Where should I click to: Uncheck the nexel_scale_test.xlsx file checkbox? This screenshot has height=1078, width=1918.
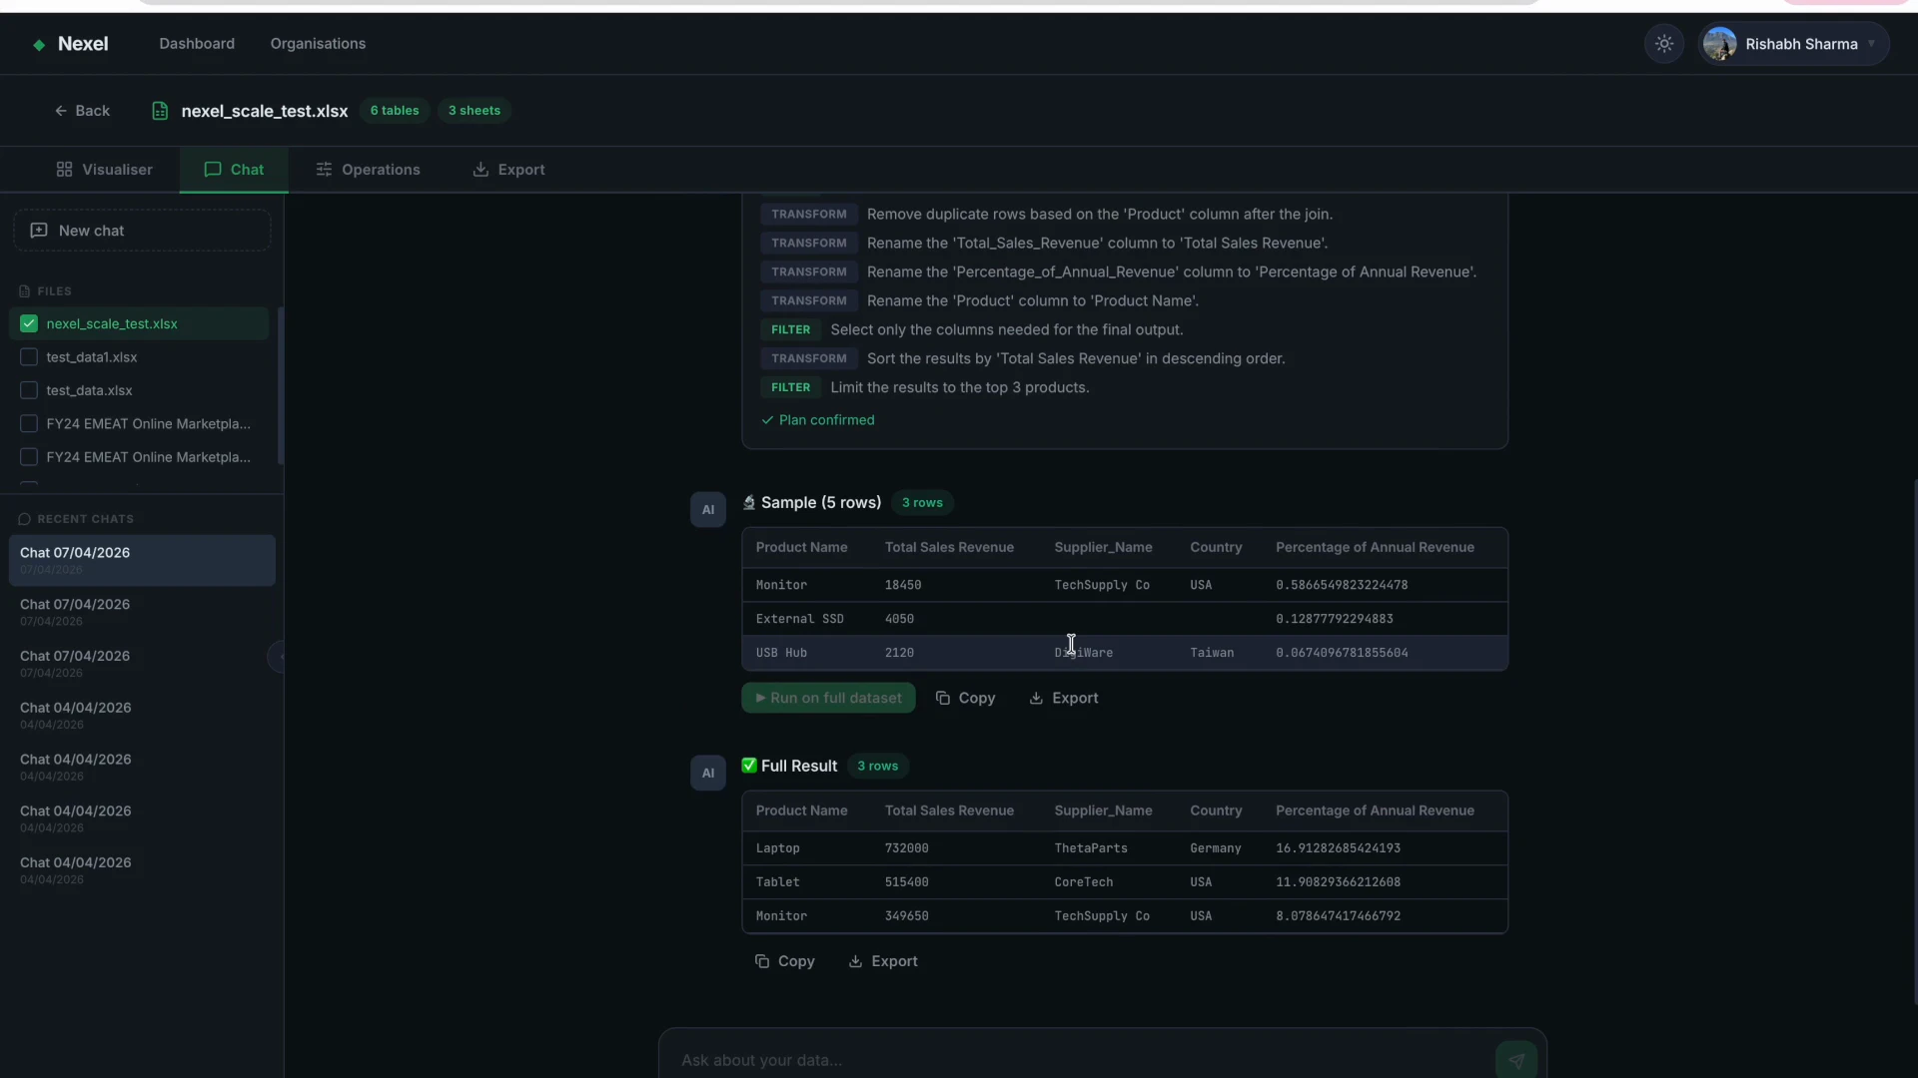point(28,323)
